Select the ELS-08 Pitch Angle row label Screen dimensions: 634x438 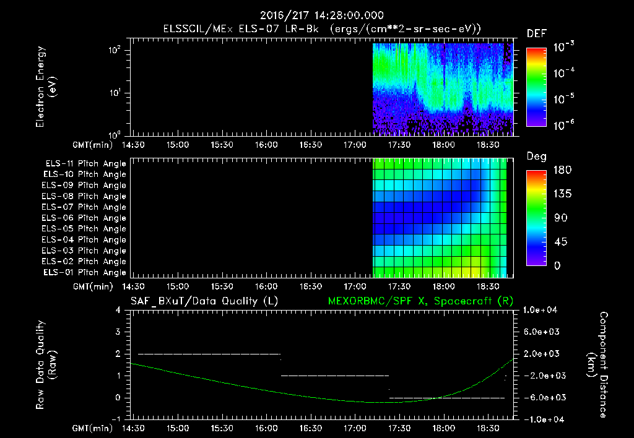click(x=84, y=196)
